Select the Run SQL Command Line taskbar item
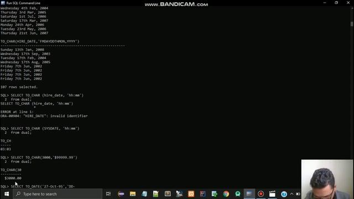This screenshot has height=199, width=354. 249,194
